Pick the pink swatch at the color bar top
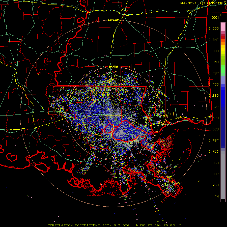The height and width of the screenshot is (227, 227). click(223, 27)
